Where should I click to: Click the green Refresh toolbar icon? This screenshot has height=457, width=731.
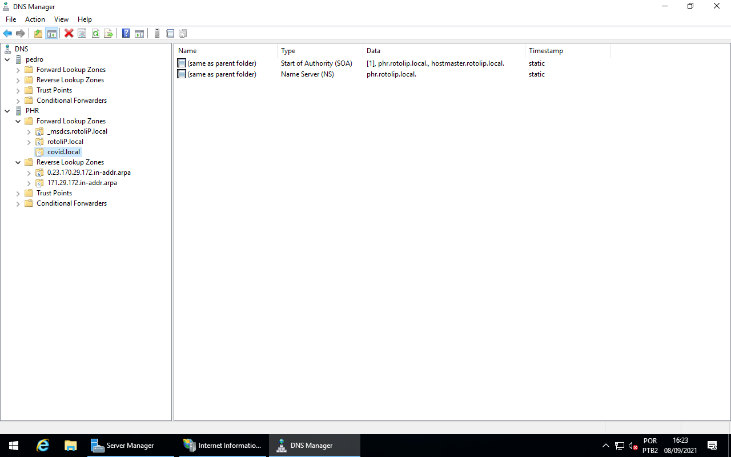pyautogui.click(x=95, y=34)
